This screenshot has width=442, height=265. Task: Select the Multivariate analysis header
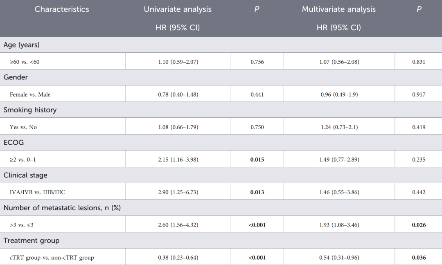click(x=339, y=9)
